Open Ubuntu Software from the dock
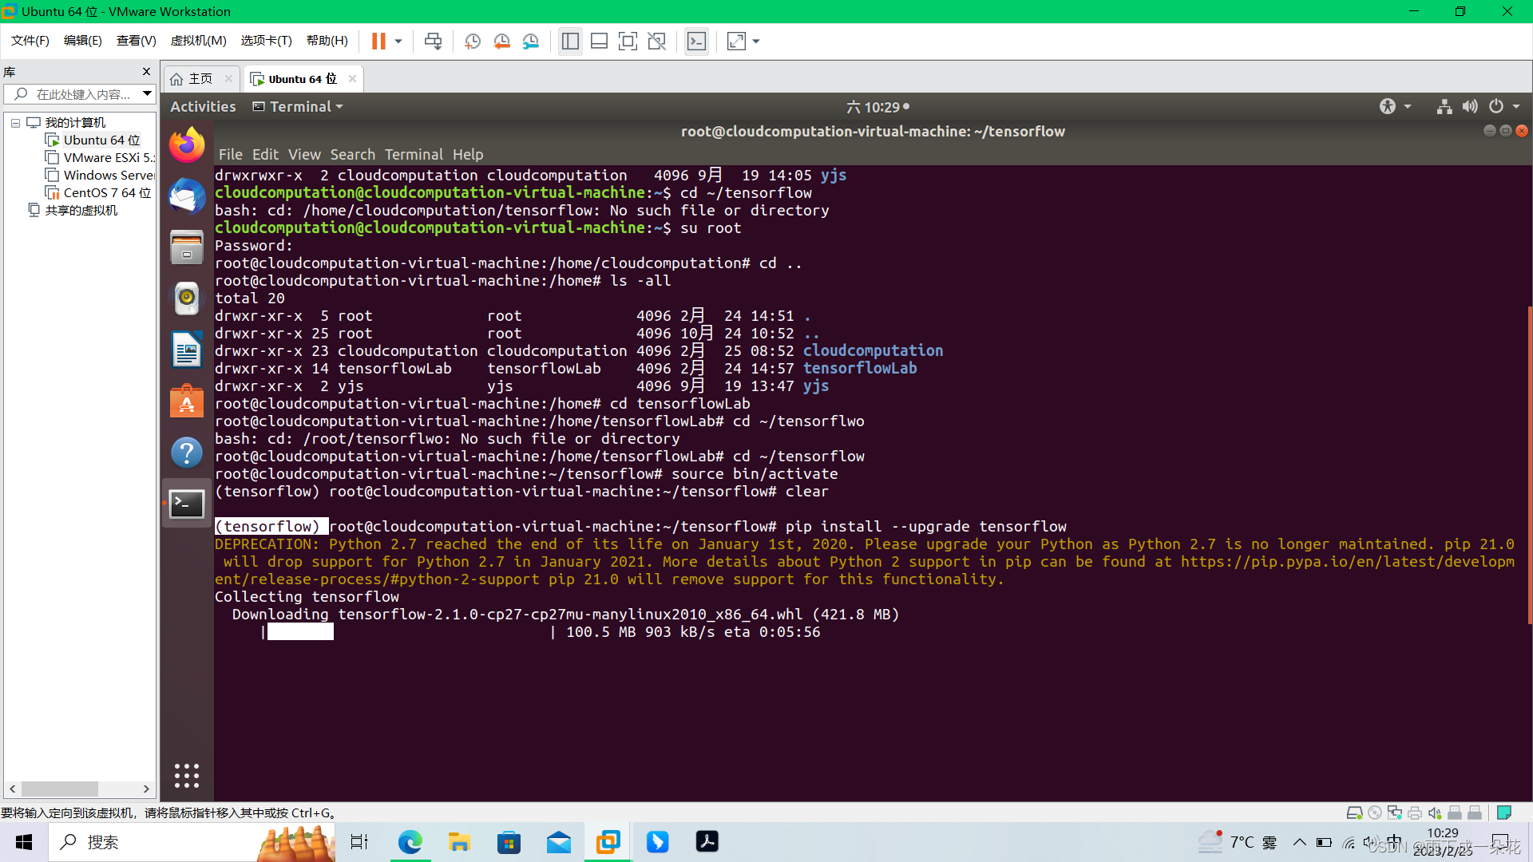 [187, 402]
